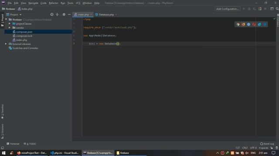Click CRLF line separator in status bar
Image resolution: width=279 pixels, height=156 pixels.
tap(245, 148)
